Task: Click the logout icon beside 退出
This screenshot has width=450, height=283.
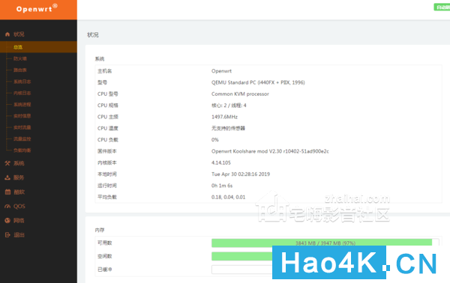Action: (7, 235)
